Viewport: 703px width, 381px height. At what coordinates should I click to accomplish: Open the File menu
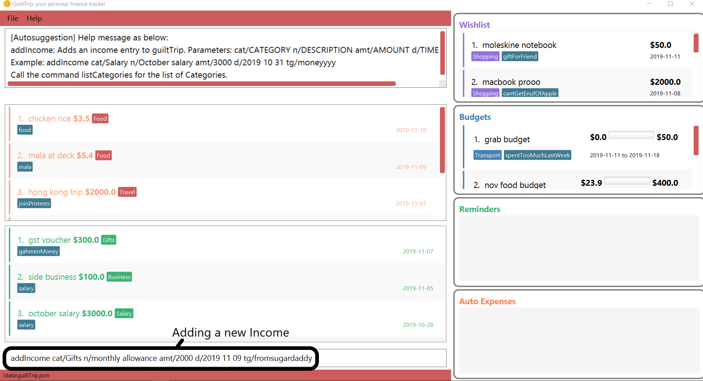(12, 18)
